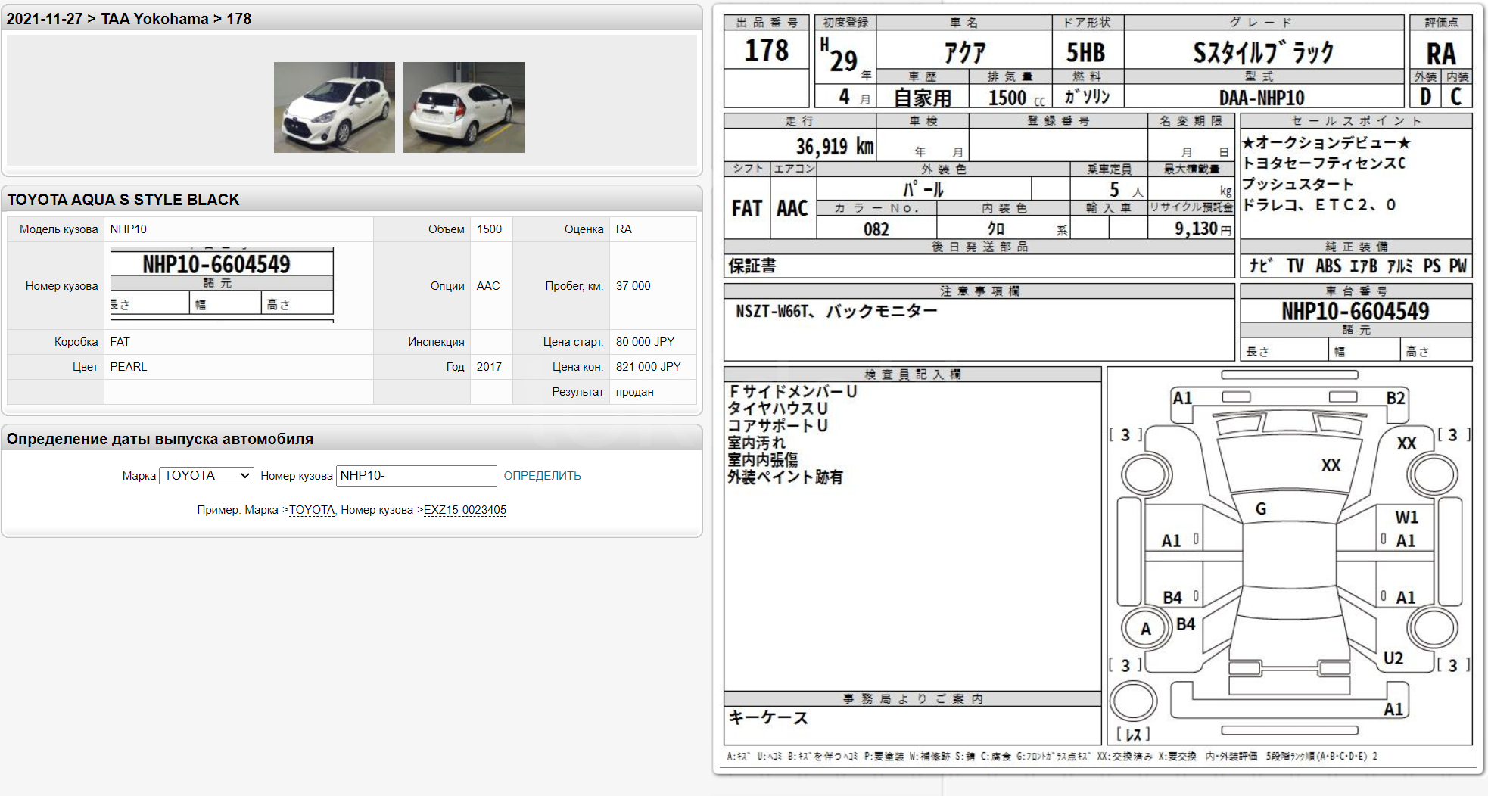1488x796 pixels.
Task: Click the RA score on the auction sheet
Action: pos(1441,54)
